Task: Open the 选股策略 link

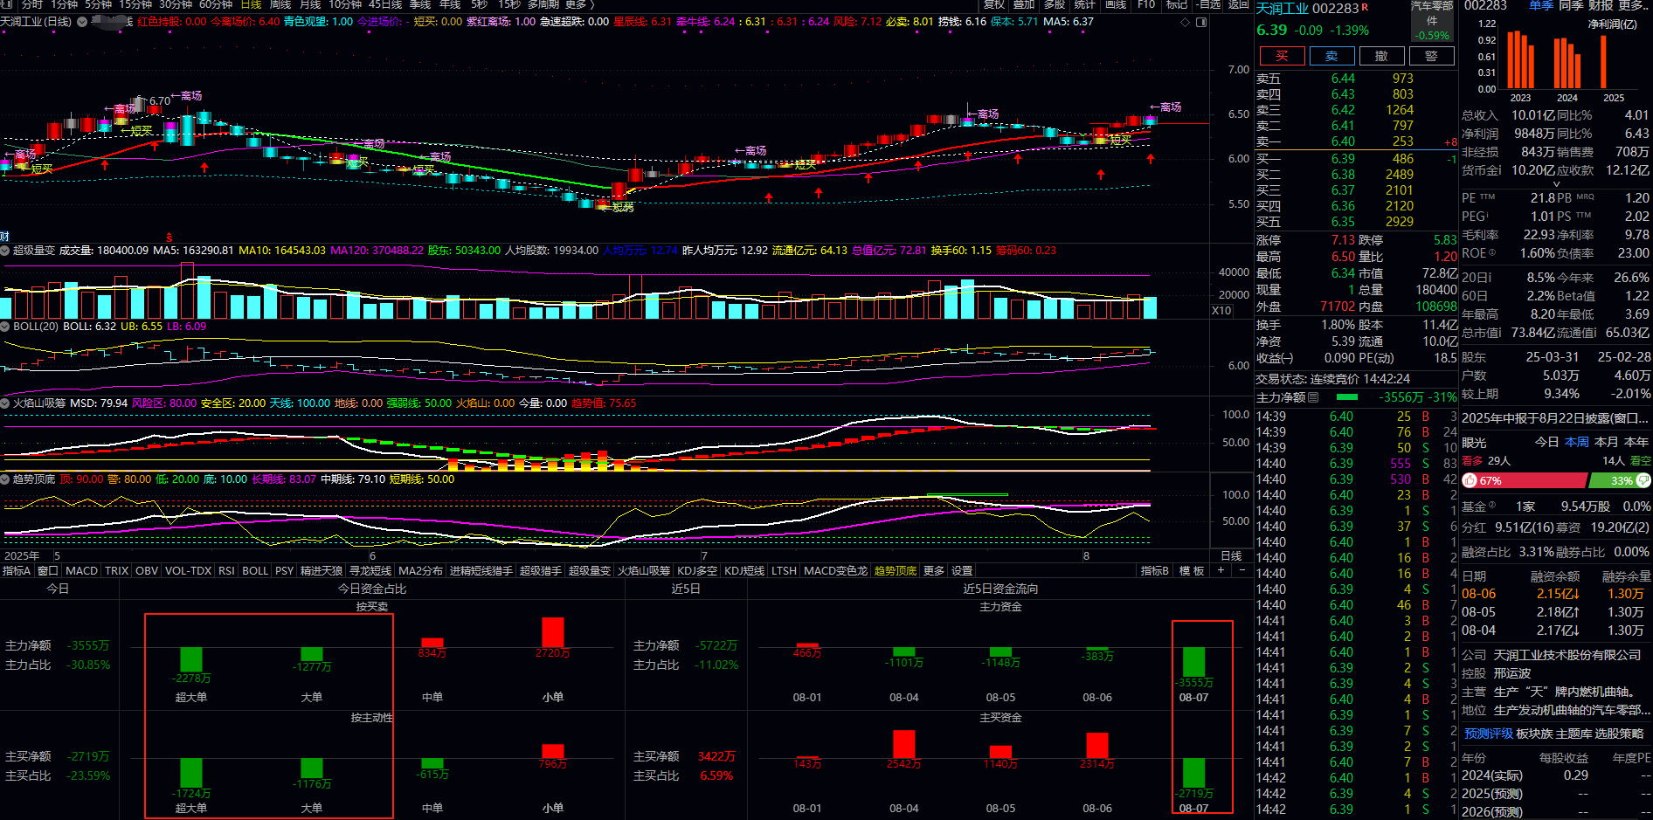Action: pos(1619,734)
